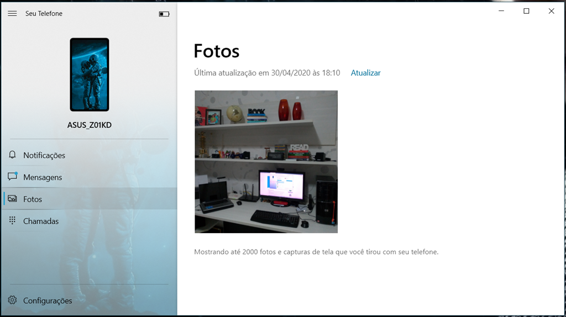The width and height of the screenshot is (566, 317).
Task: Click the chat bubble icon for Mensagens
Action: pyautogui.click(x=12, y=177)
